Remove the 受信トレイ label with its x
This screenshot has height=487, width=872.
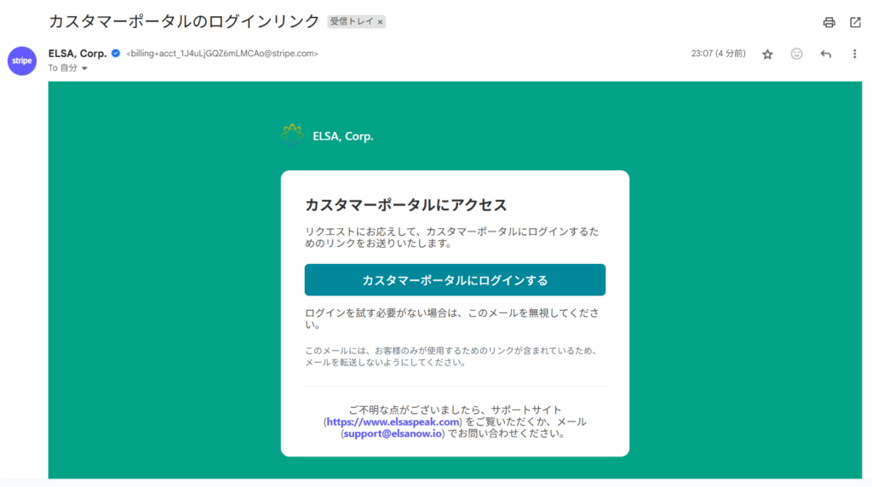(380, 21)
